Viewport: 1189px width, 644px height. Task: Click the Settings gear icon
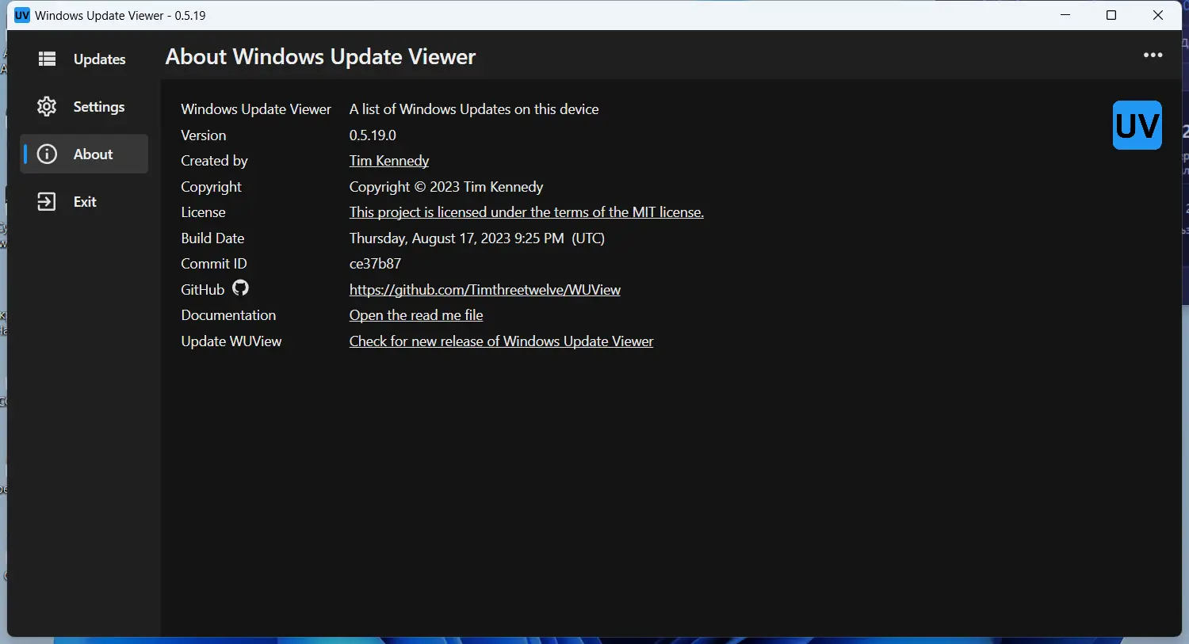click(47, 106)
